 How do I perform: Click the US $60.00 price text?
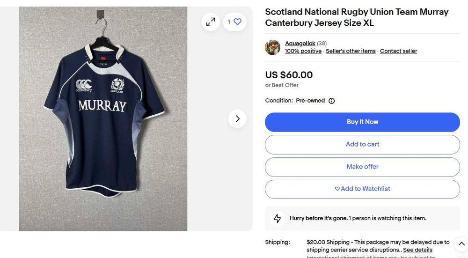289,75
